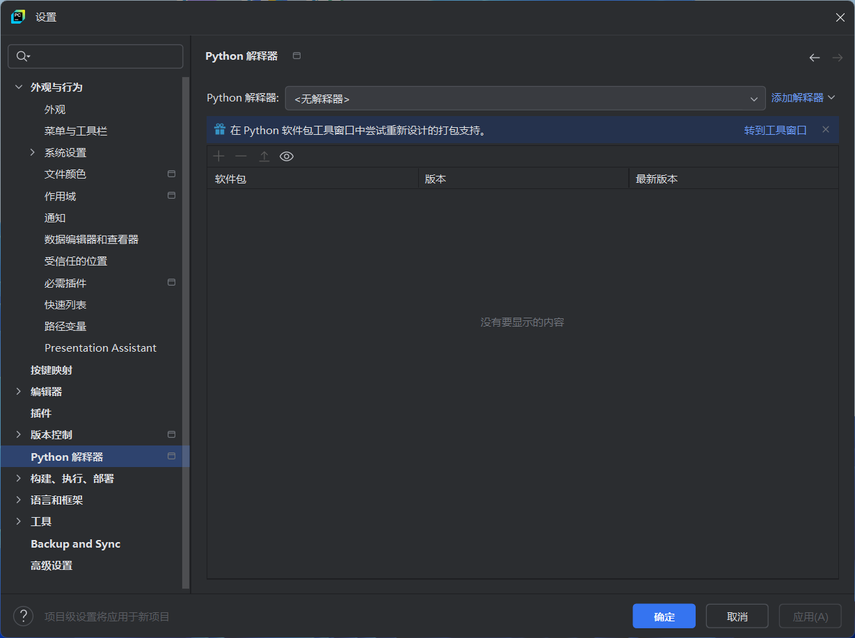The image size is (855, 638).
Task: Open help with the question mark button
Action: (23, 616)
